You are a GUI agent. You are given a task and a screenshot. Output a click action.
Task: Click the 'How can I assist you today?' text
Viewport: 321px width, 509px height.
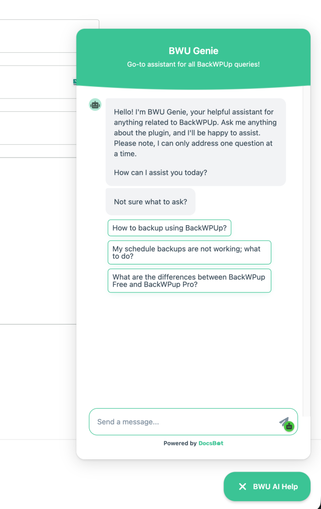[x=160, y=172]
